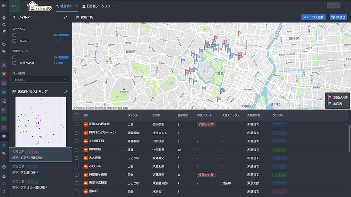The height and width of the screenshot is (197, 351).
Task: Switch to the 担当者ワークフロー tab
Action: [x=98, y=6]
